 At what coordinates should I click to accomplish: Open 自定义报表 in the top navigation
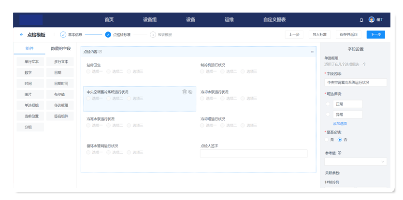click(274, 20)
